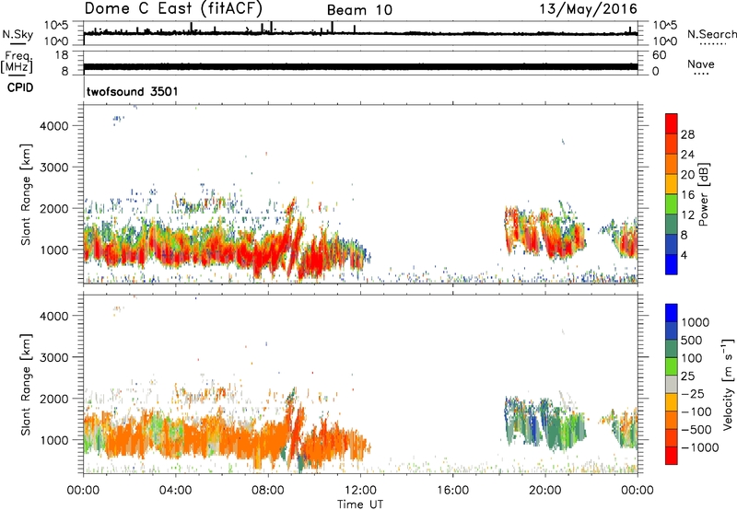Click the '500' label on Velocity colorbar
The height and width of the screenshot is (510, 737).
[692, 341]
